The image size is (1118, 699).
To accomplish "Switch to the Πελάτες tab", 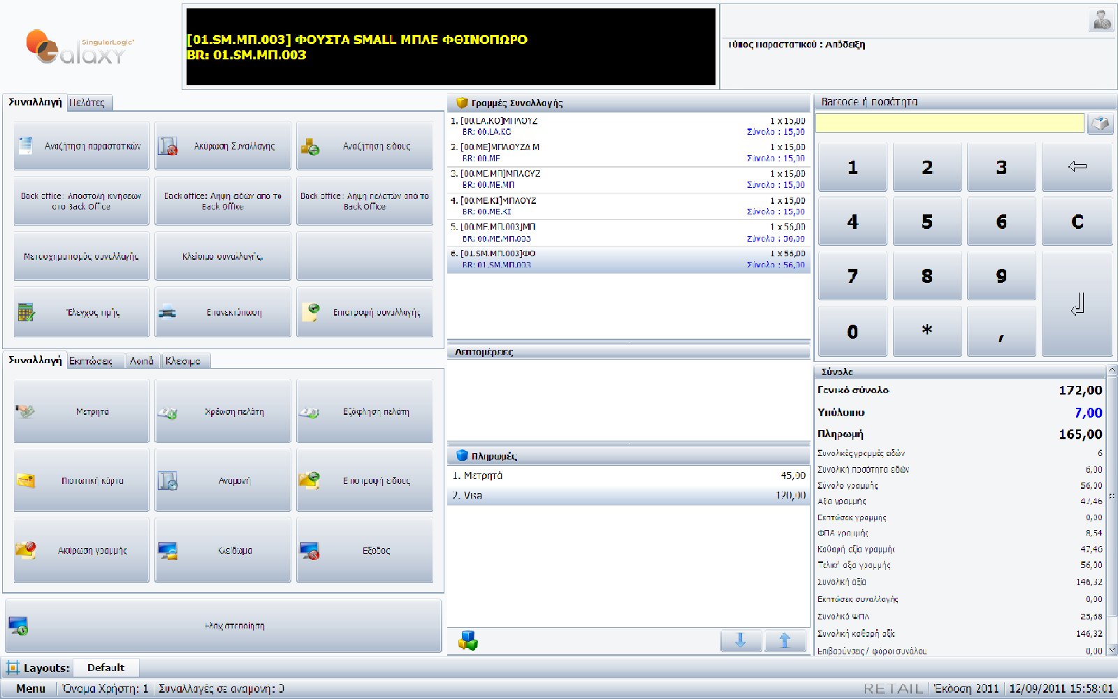I will (87, 103).
